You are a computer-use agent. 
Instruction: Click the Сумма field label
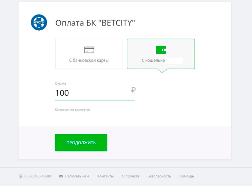click(61, 83)
